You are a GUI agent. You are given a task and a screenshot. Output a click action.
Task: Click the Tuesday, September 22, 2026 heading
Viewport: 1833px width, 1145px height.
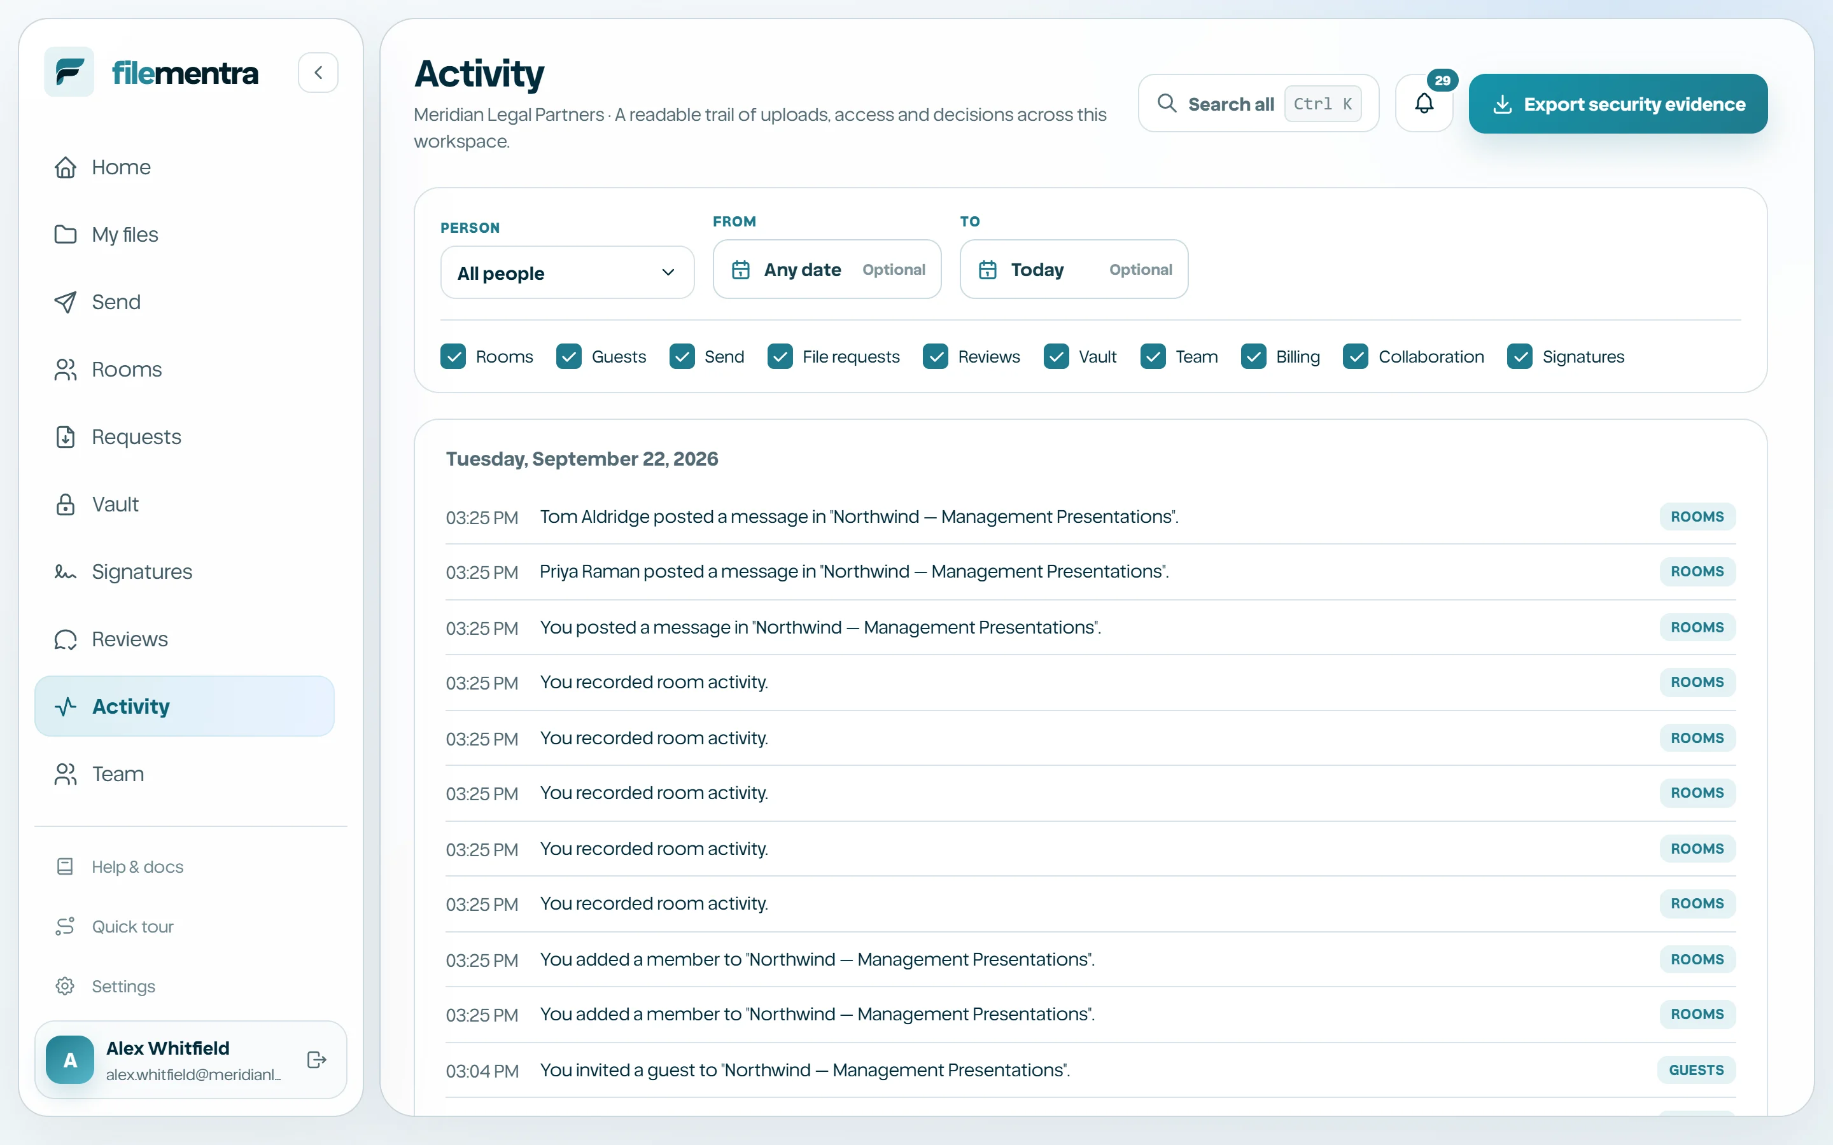[582, 459]
